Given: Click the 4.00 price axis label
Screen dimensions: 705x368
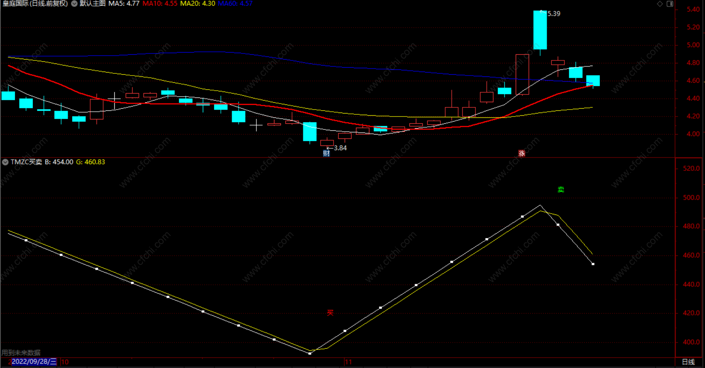Looking at the screenshot, I should tap(693, 134).
